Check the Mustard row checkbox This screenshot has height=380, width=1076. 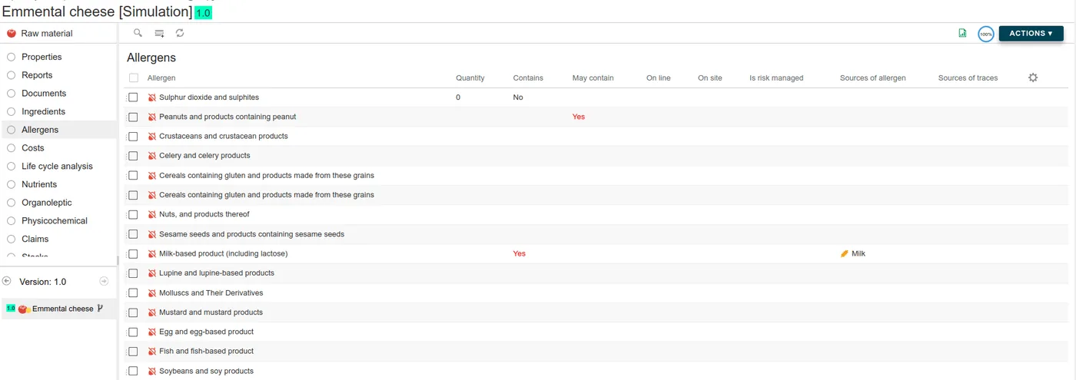pos(133,312)
